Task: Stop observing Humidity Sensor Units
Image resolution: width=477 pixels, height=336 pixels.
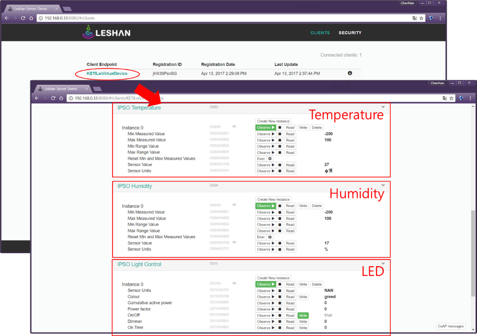Action: [x=280, y=249]
